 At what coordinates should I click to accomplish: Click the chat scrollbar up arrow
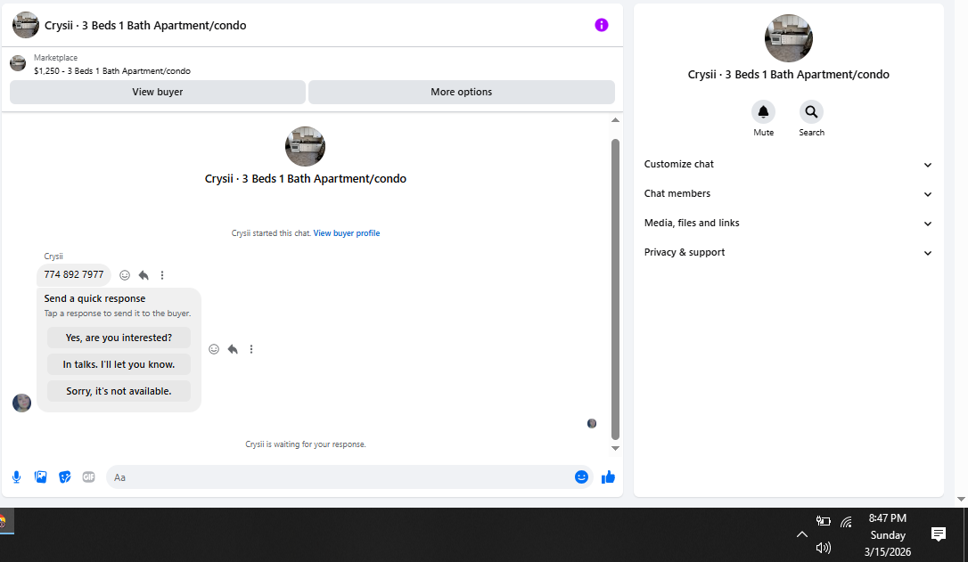pos(615,120)
